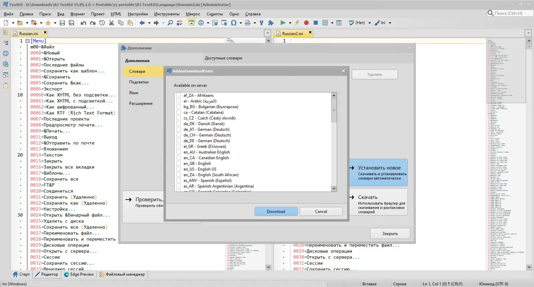
Task: Check the ar - Arabic dictionary checkbox
Action: coord(179,101)
